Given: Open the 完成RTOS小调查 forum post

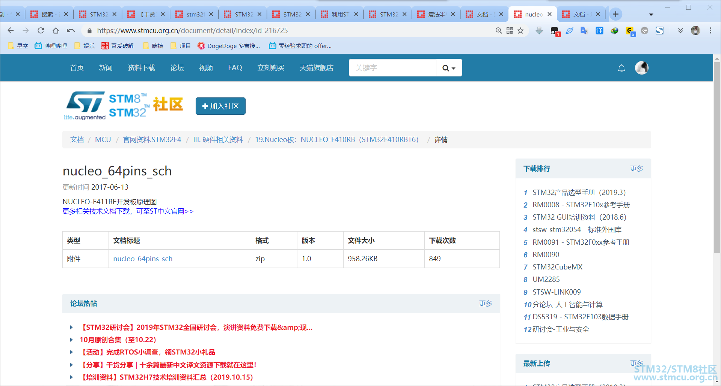Looking at the screenshot, I should pyautogui.click(x=147, y=352).
